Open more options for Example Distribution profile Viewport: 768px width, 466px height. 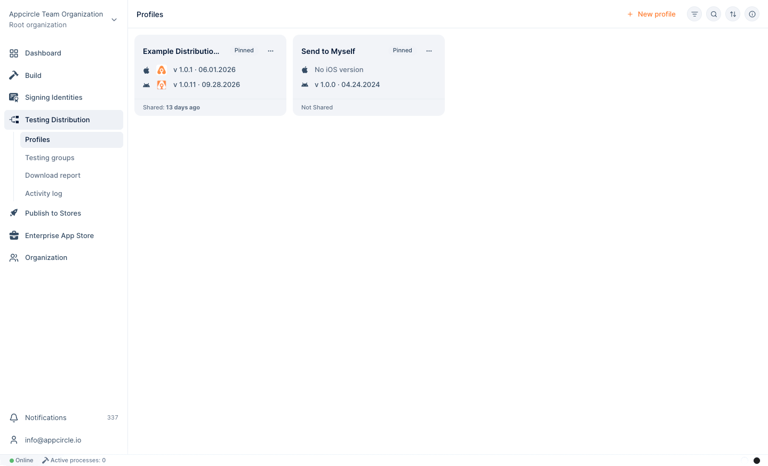point(271,51)
